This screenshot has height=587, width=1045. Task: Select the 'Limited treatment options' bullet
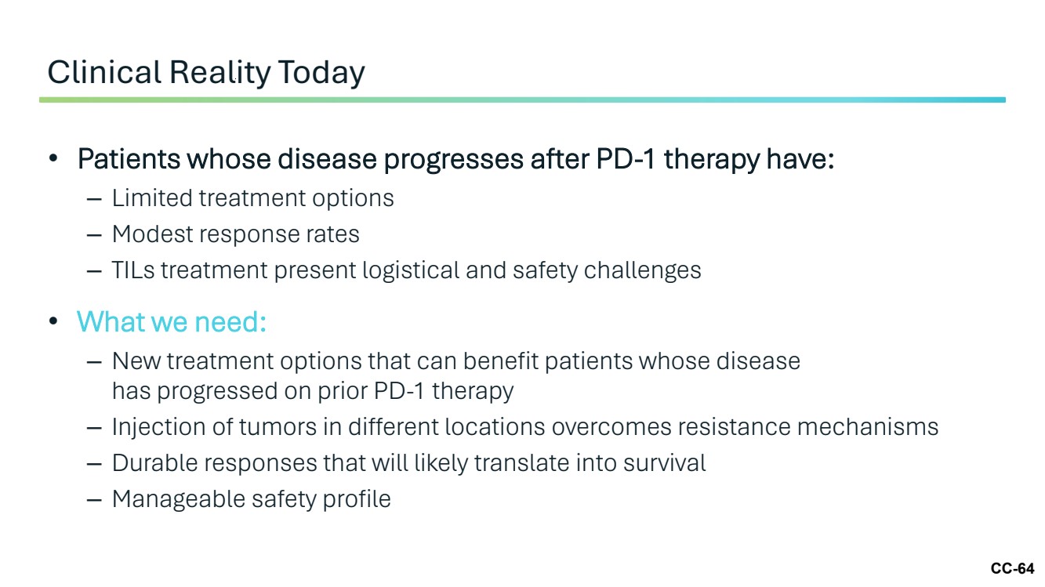click(252, 197)
